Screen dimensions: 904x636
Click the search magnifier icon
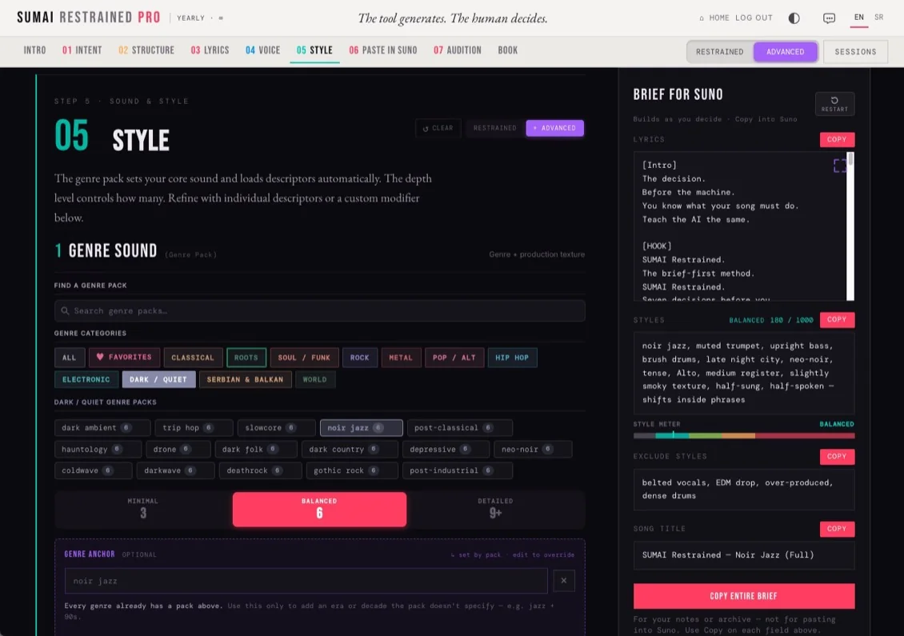(x=65, y=310)
